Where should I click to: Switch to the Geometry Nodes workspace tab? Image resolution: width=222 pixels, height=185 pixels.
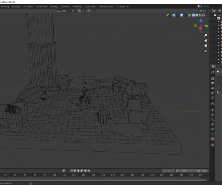click(x=106, y=7)
